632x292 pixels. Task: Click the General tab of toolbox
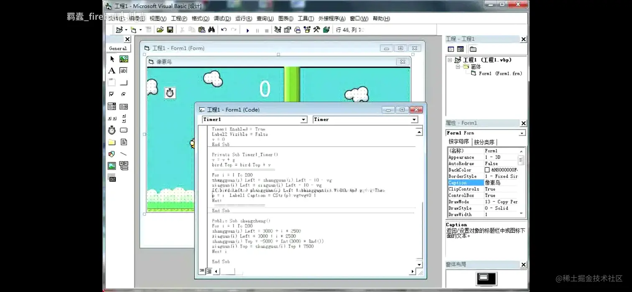point(118,49)
